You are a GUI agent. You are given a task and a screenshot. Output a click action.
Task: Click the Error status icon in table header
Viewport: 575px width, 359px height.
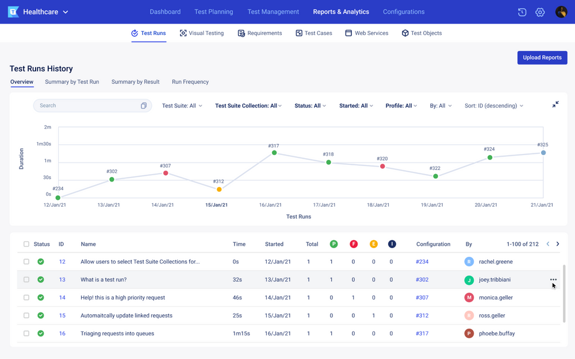(x=373, y=244)
